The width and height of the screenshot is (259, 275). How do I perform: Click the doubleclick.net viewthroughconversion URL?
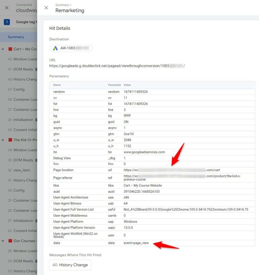pos(117,66)
